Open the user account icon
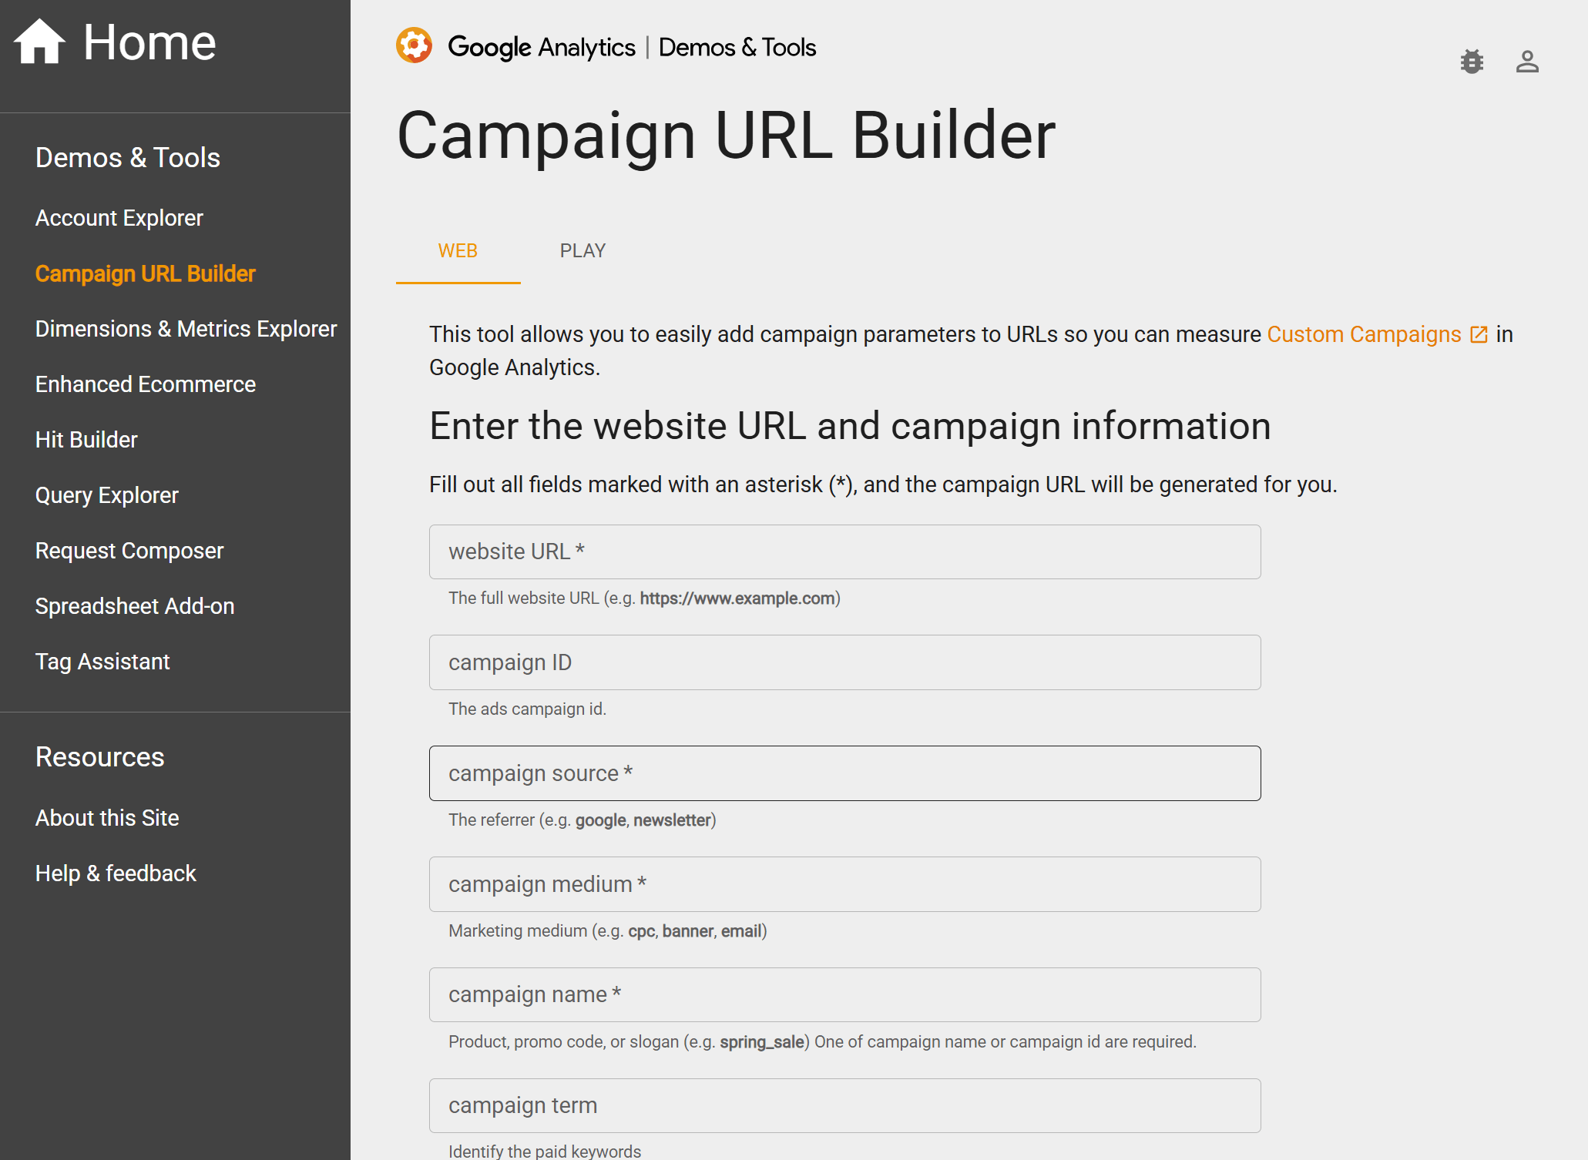Viewport: 1588px width, 1160px height. pyautogui.click(x=1526, y=62)
